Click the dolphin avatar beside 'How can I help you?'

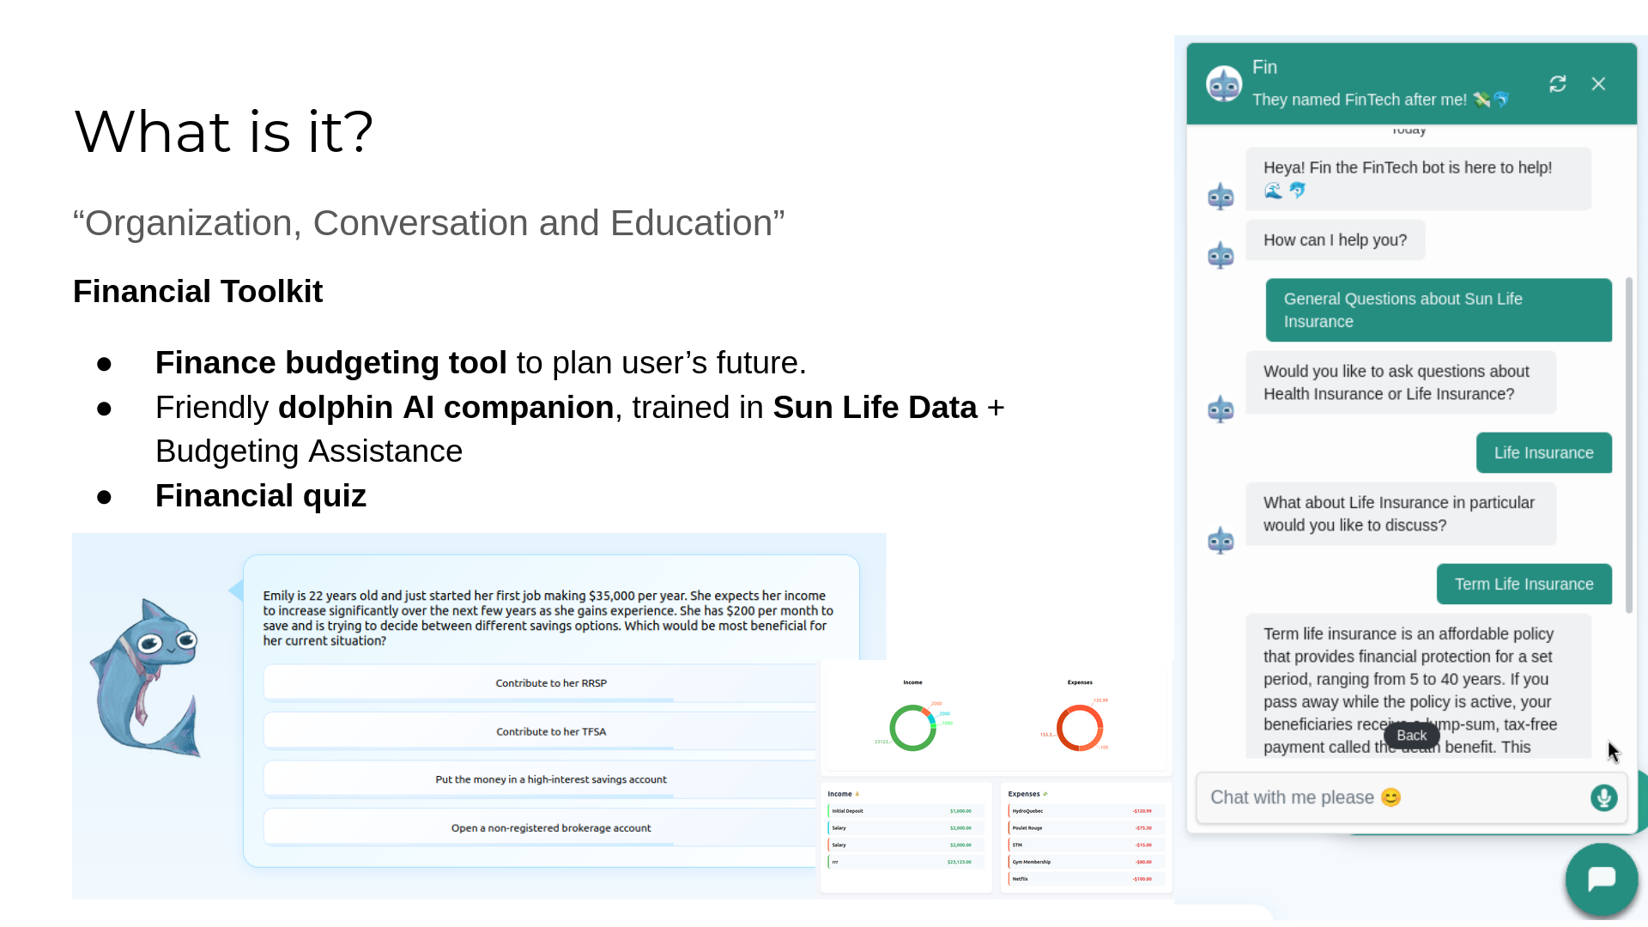tap(1220, 255)
